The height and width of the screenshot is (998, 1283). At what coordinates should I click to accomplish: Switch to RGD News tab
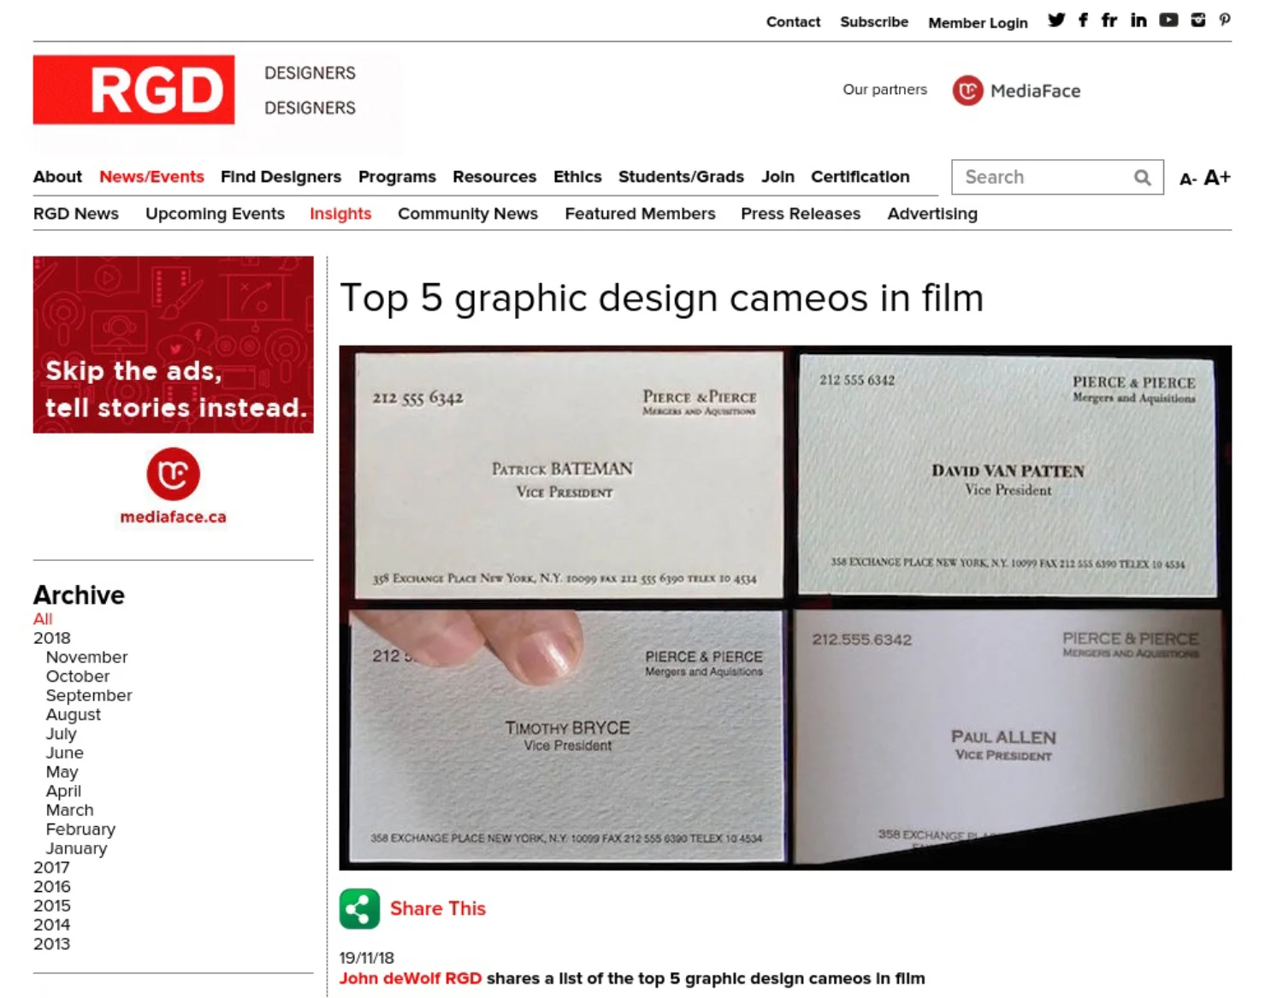(76, 214)
